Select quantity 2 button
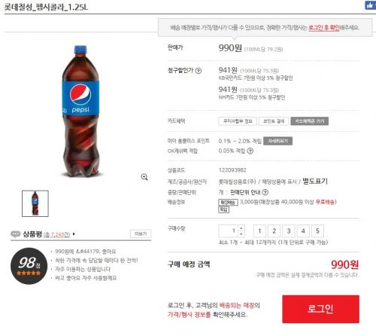The height and width of the screenshot is (336, 376). (274, 231)
